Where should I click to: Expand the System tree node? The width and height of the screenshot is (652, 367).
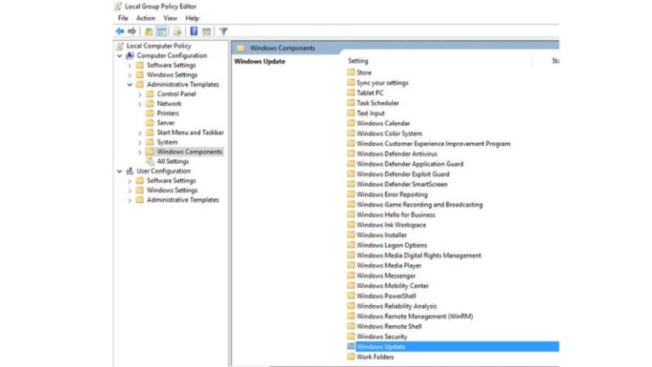click(x=140, y=143)
